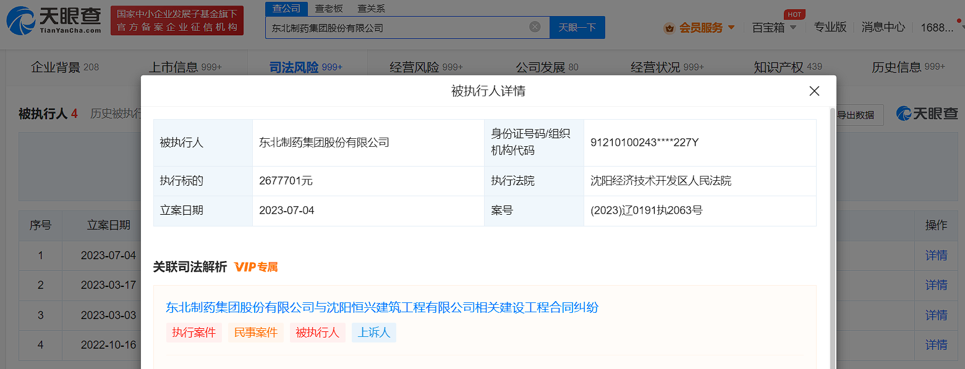965x369 pixels.
Task: Click the 天眼一下 search button
Action: click(577, 27)
